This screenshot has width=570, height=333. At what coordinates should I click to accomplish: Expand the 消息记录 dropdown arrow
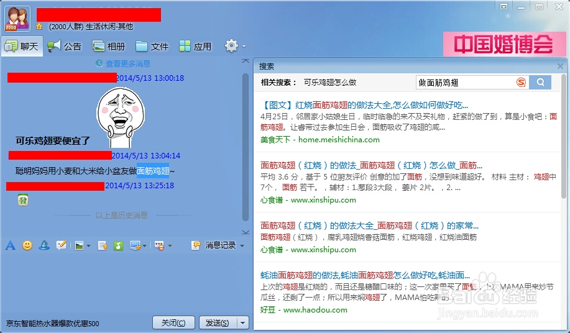point(242,246)
